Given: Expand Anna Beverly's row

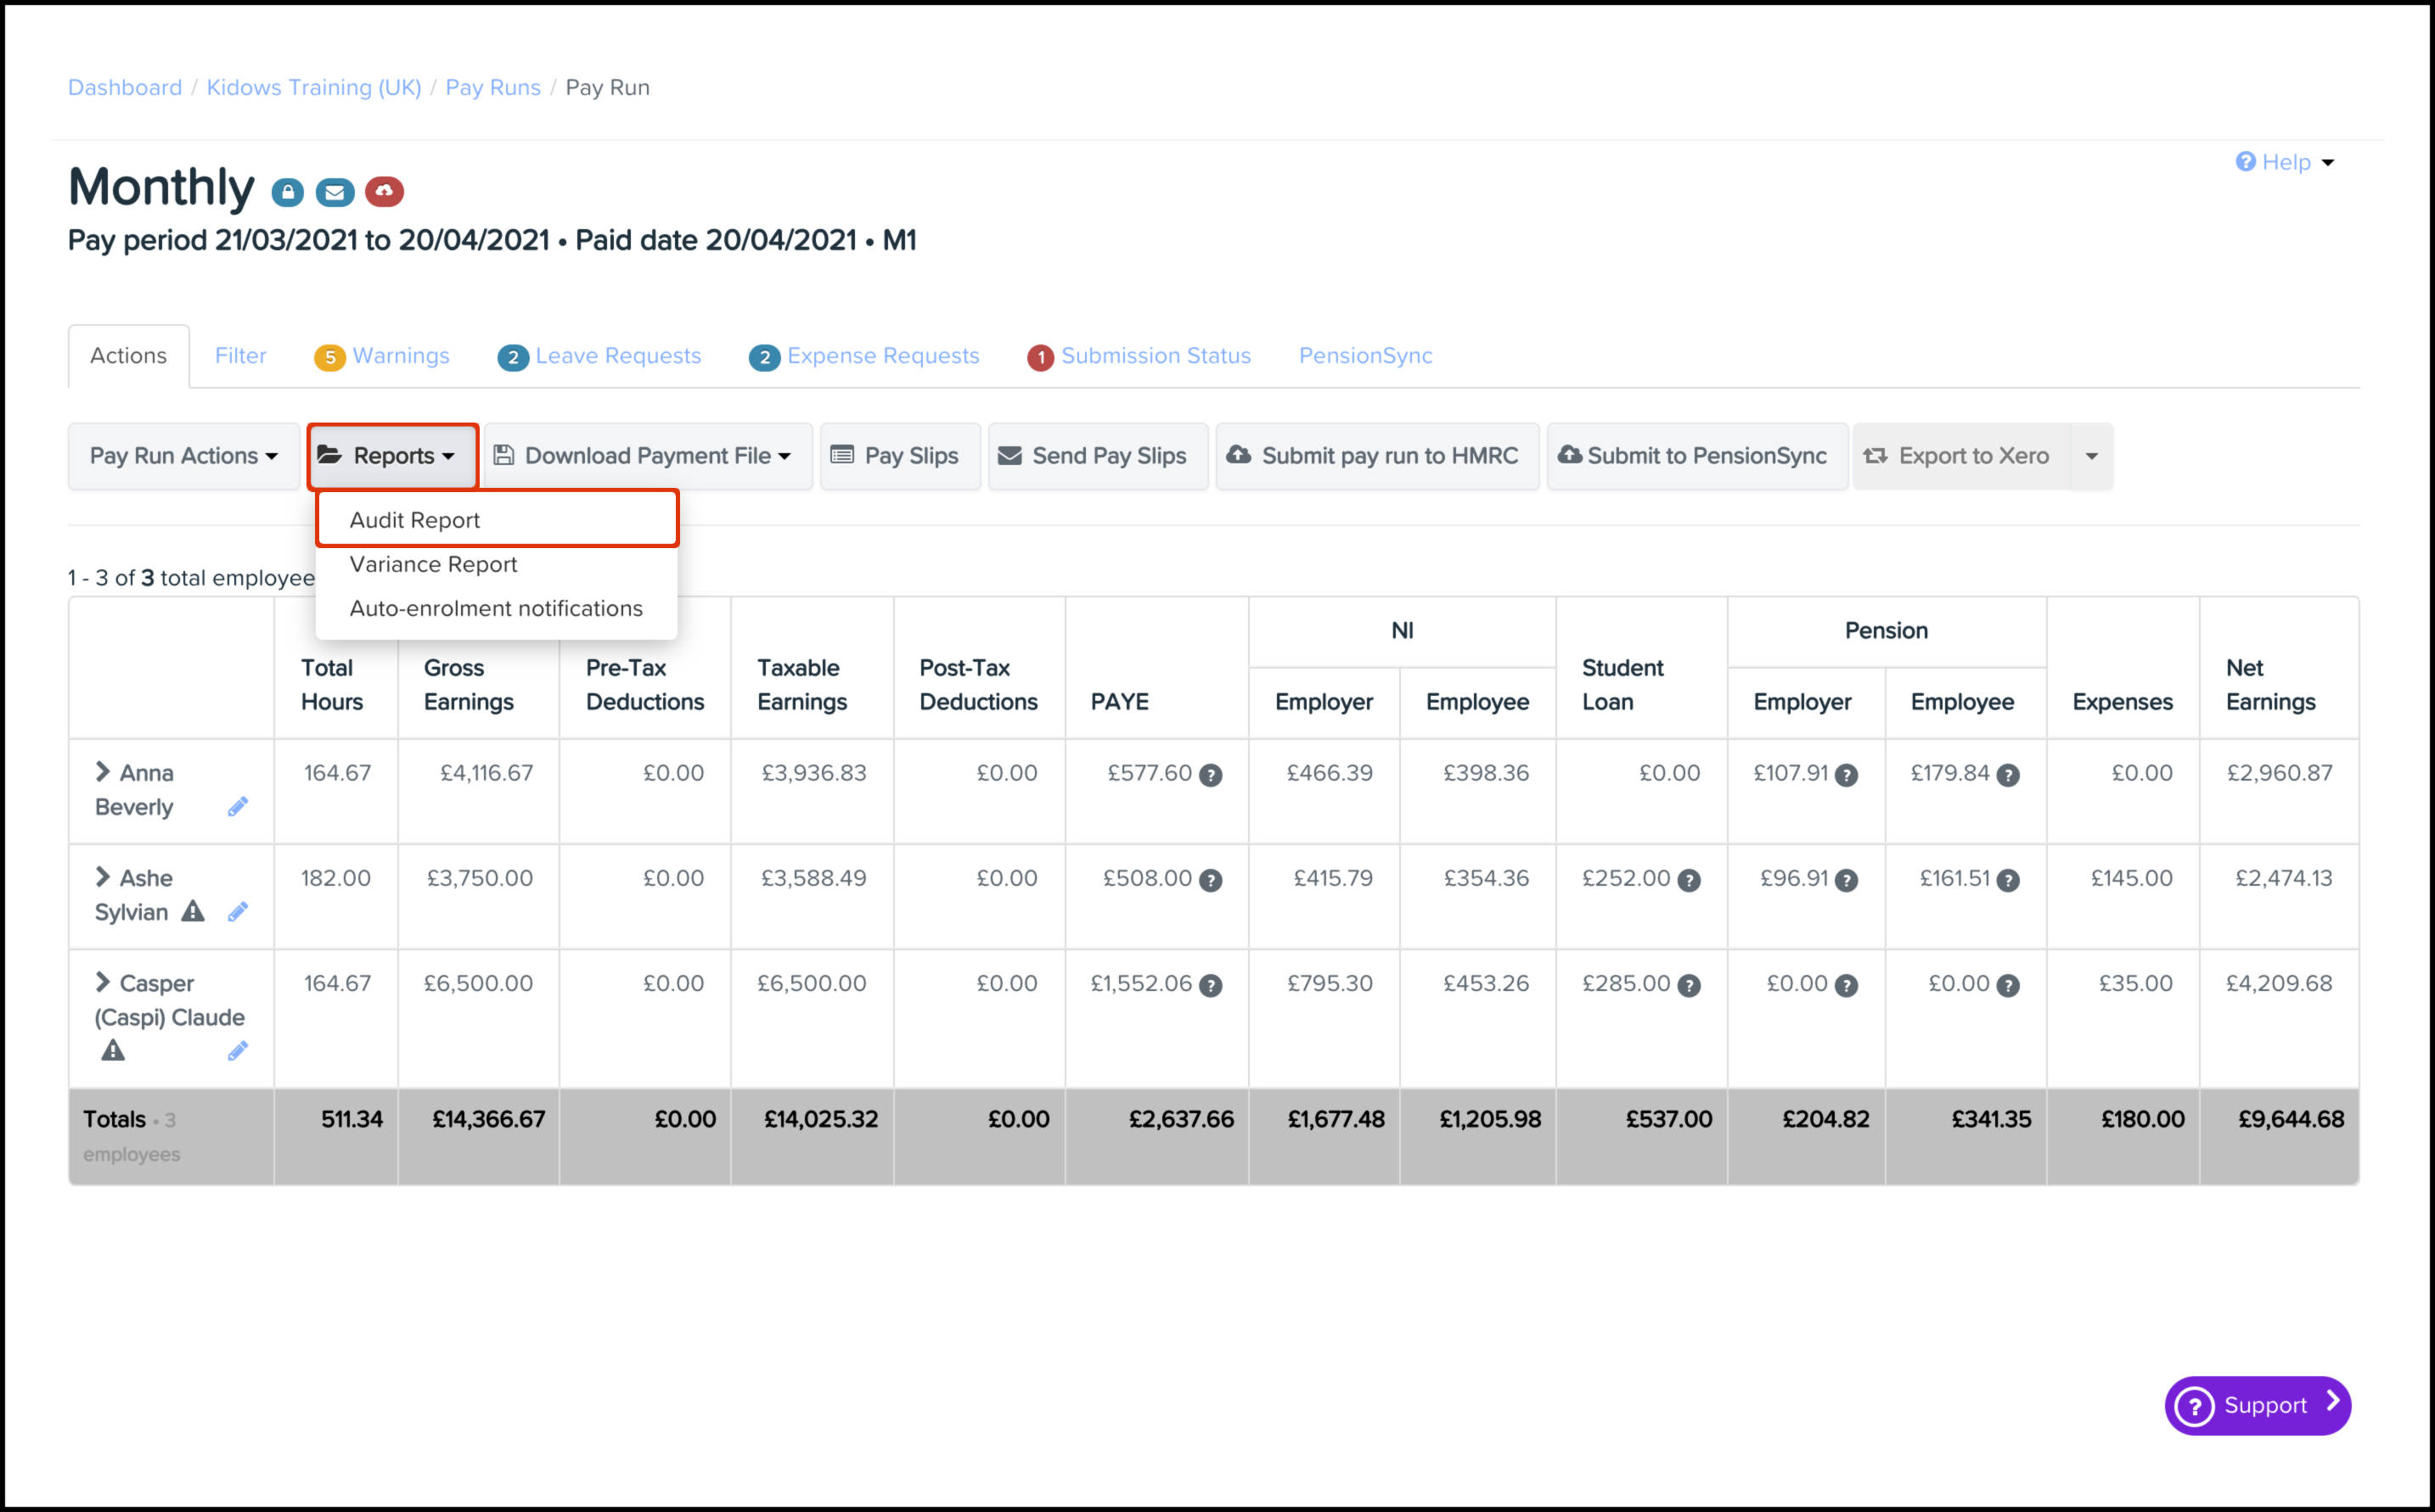Looking at the screenshot, I should 102,772.
